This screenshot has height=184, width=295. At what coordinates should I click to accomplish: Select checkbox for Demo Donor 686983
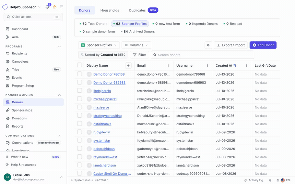79,82
